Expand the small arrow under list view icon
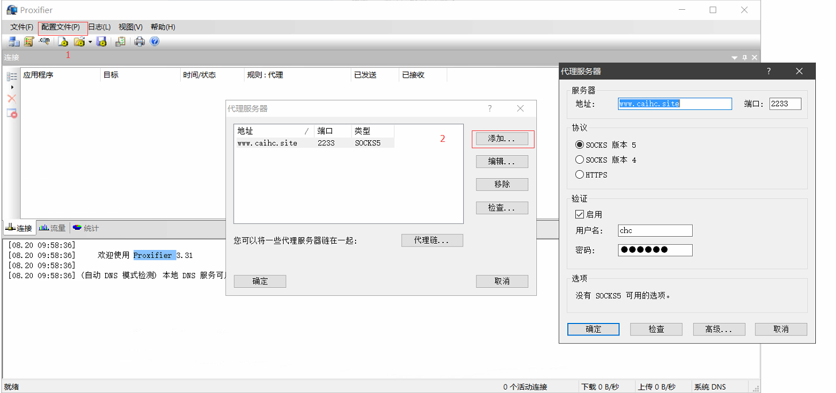This screenshot has width=836, height=393. pos(12,87)
